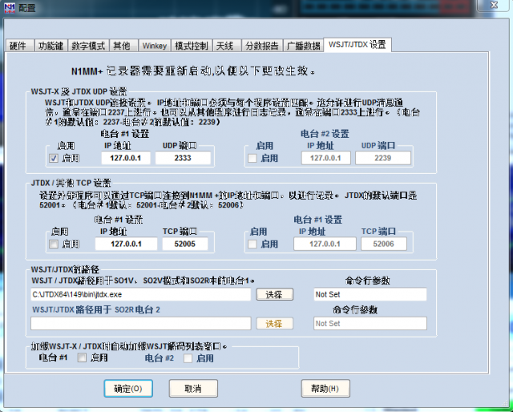The height and width of the screenshot is (412, 513).
Task: Click TCP IP address next to port 52006
Action: (x=325, y=244)
